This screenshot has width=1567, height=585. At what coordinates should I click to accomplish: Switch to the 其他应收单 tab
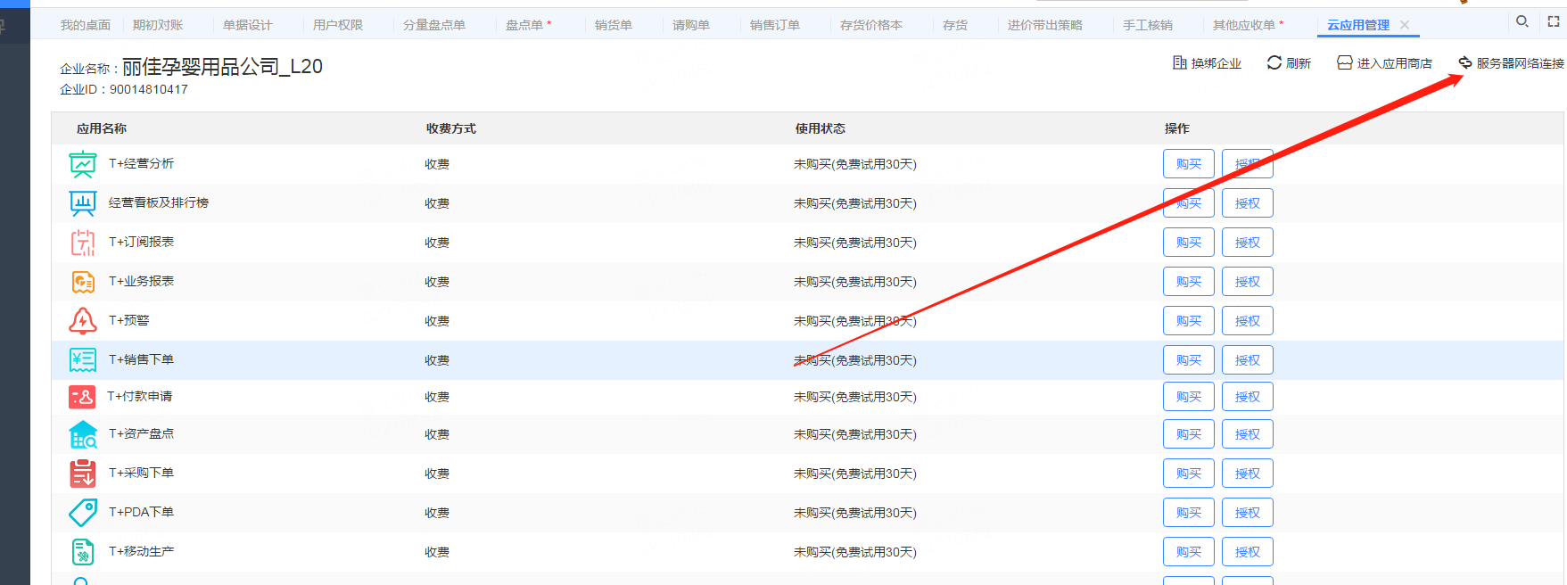click(1244, 25)
